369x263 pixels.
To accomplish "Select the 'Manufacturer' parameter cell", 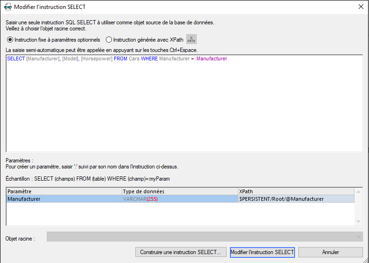I will 64,199.
